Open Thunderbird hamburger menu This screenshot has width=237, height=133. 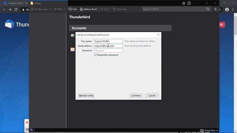point(216,9)
